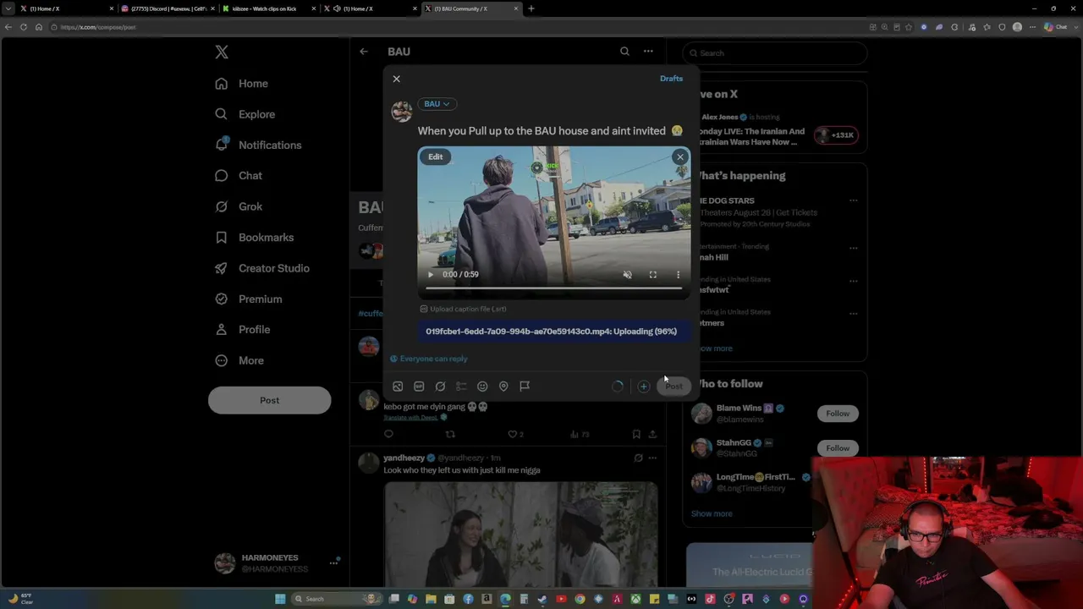Open the yandheezy post video thumbnail
This screenshot has height=609, width=1083.
521,534
